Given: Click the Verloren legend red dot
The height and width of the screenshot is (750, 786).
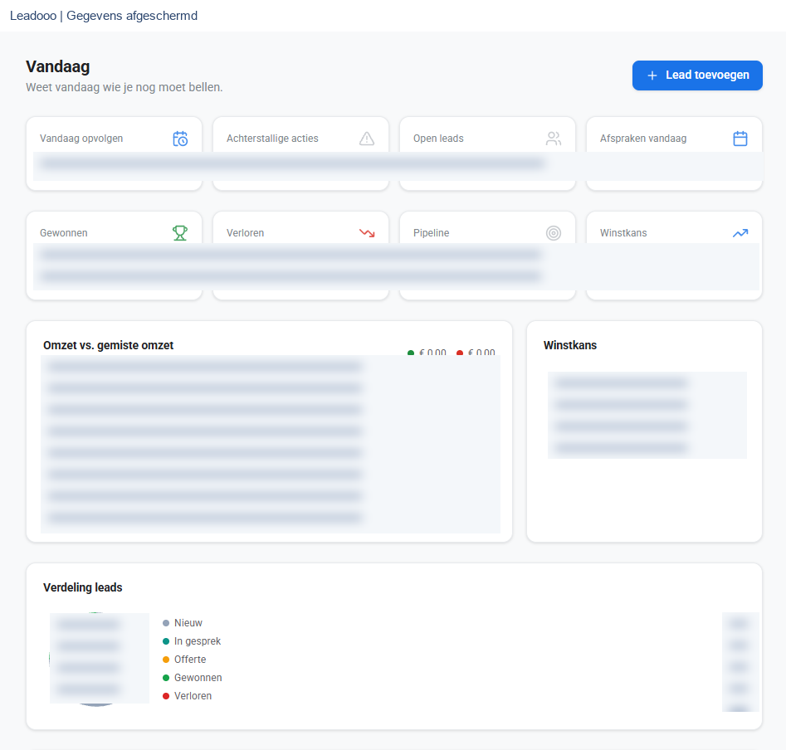Looking at the screenshot, I should (x=166, y=696).
